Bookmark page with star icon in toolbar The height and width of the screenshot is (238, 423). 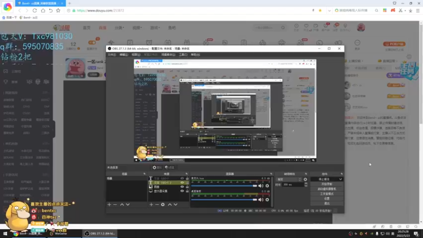tap(58, 11)
